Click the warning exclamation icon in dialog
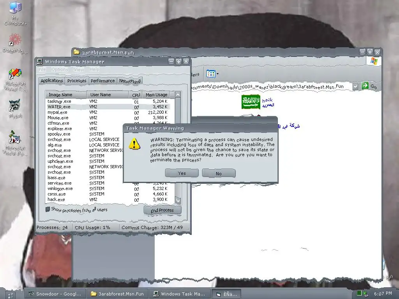 (x=134, y=144)
